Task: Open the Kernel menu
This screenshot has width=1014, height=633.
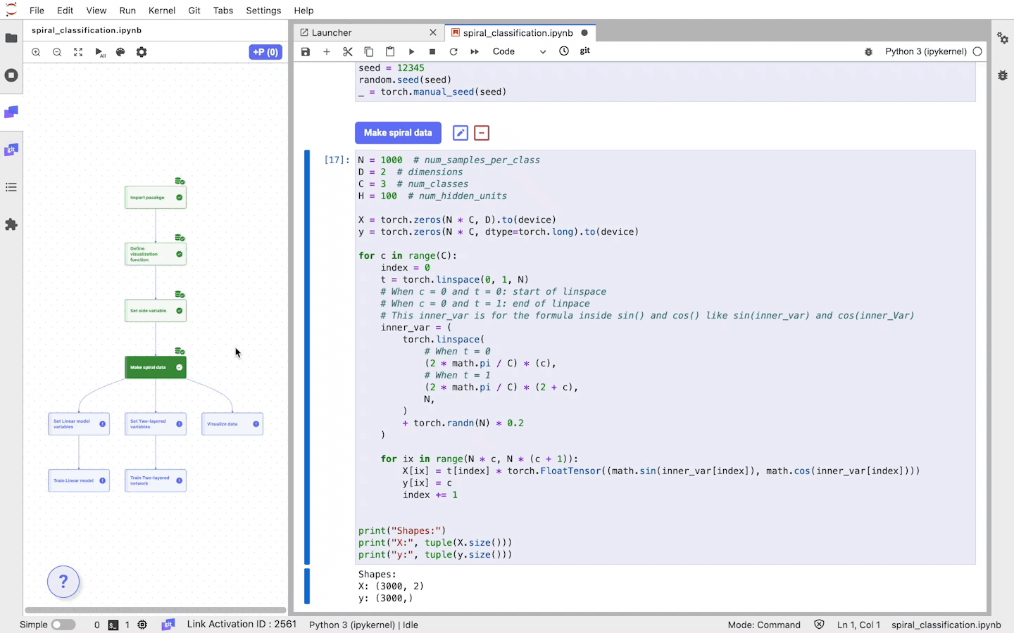Action: pyautogui.click(x=161, y=11)
